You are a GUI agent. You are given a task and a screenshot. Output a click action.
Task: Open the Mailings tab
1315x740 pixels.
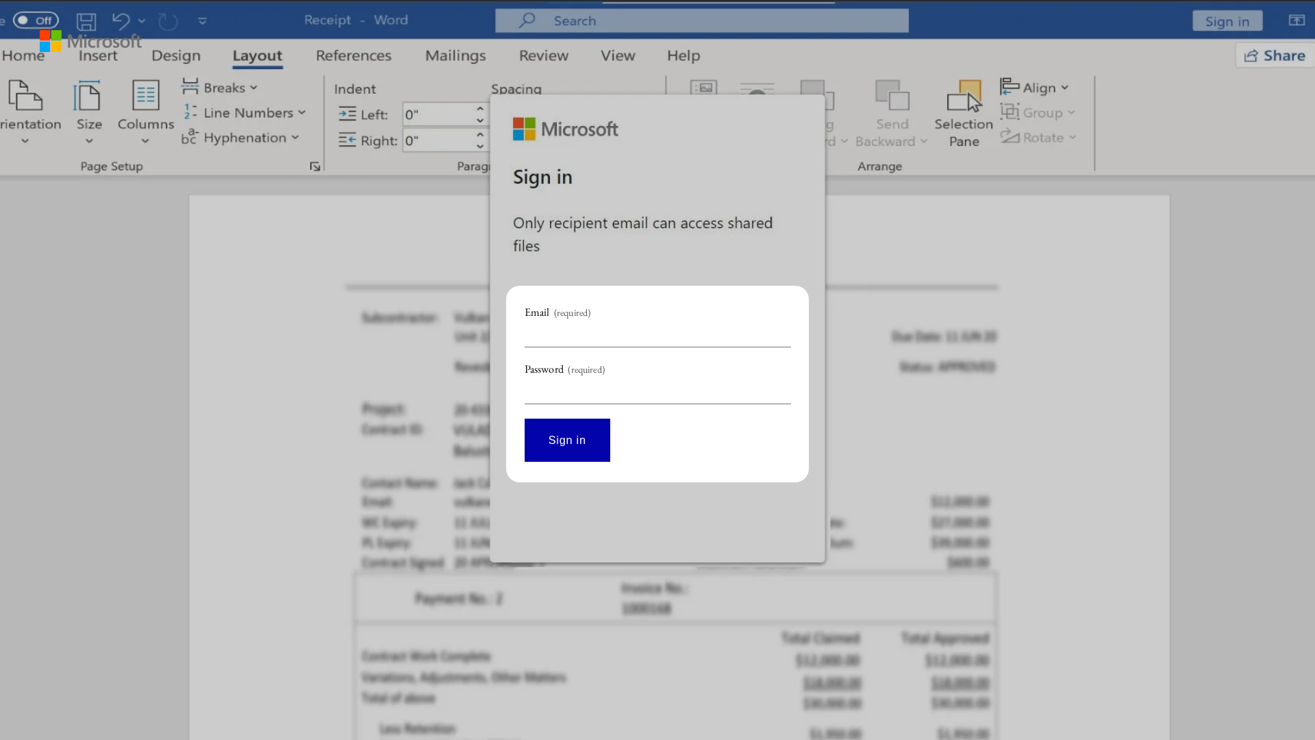click(x=455, y=56)
